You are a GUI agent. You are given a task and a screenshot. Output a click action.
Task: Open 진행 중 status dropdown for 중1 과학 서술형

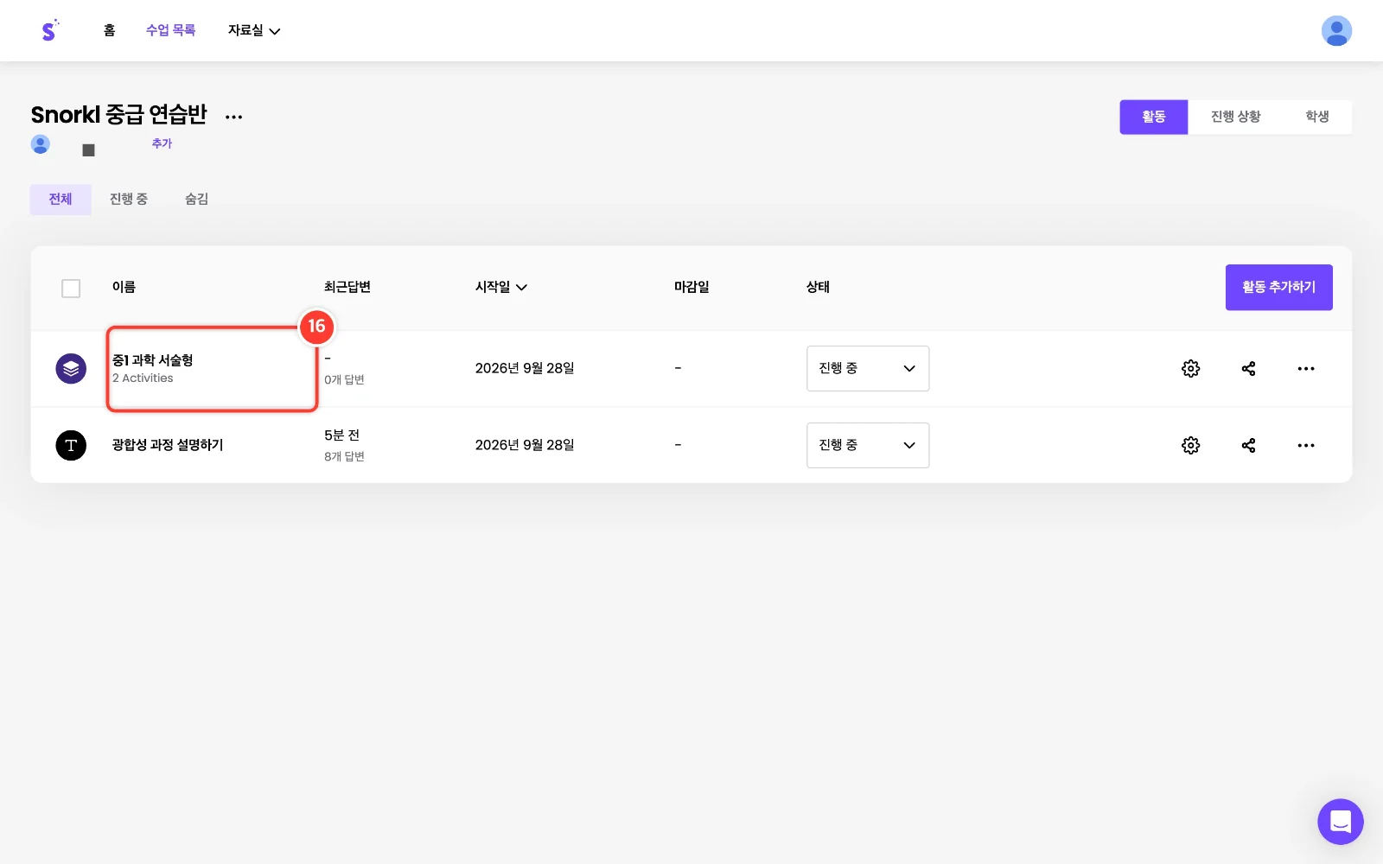click(x=868, y=369)
